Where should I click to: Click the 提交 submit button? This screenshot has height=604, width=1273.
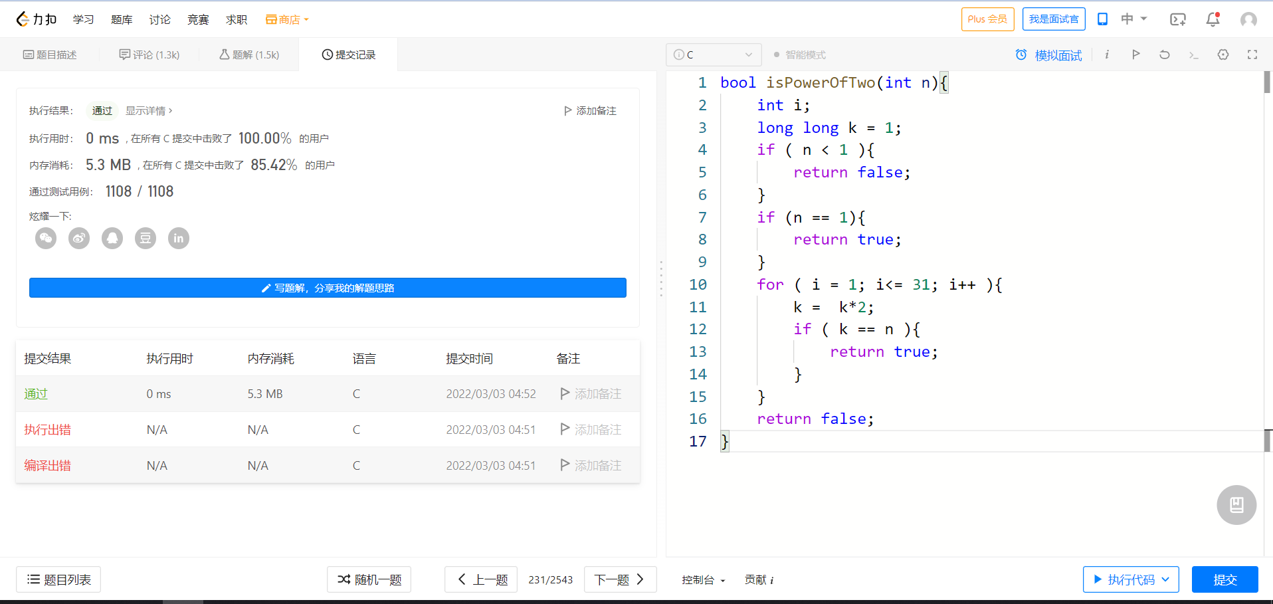pos(1224,579)
